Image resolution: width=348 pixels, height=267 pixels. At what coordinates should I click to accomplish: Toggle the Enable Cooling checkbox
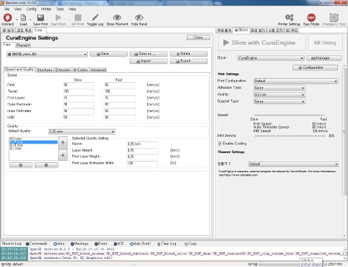coord(220,144)
